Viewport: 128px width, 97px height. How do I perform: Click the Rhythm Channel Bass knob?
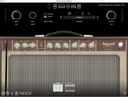click(66, 46)
